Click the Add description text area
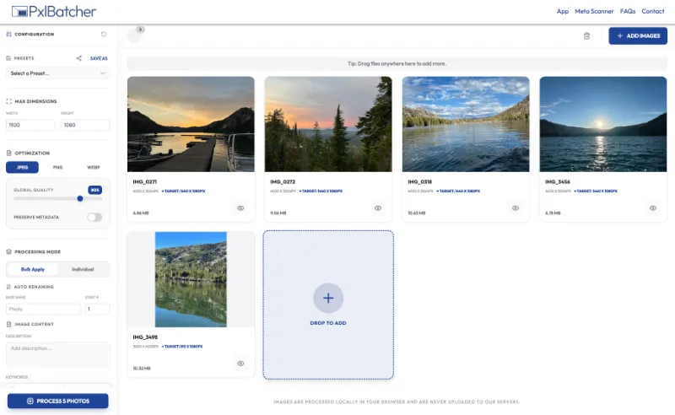675x415 pixels. pyautogui.click(x=57, y=354)
